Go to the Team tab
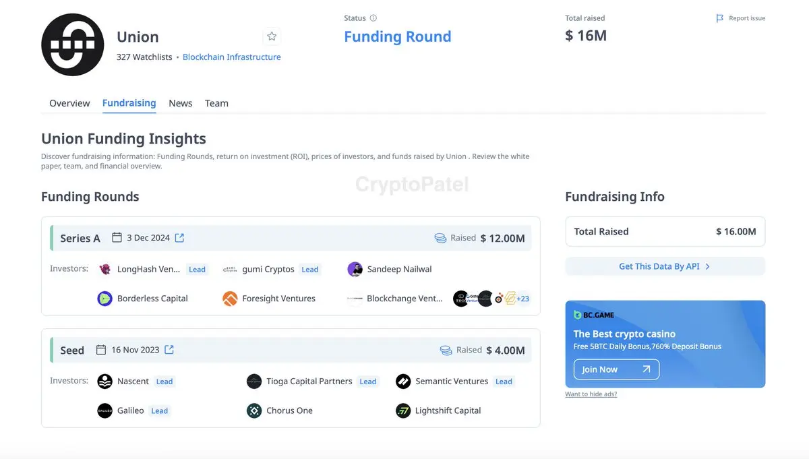Screen dimensions: 809x459 point(216,103)
